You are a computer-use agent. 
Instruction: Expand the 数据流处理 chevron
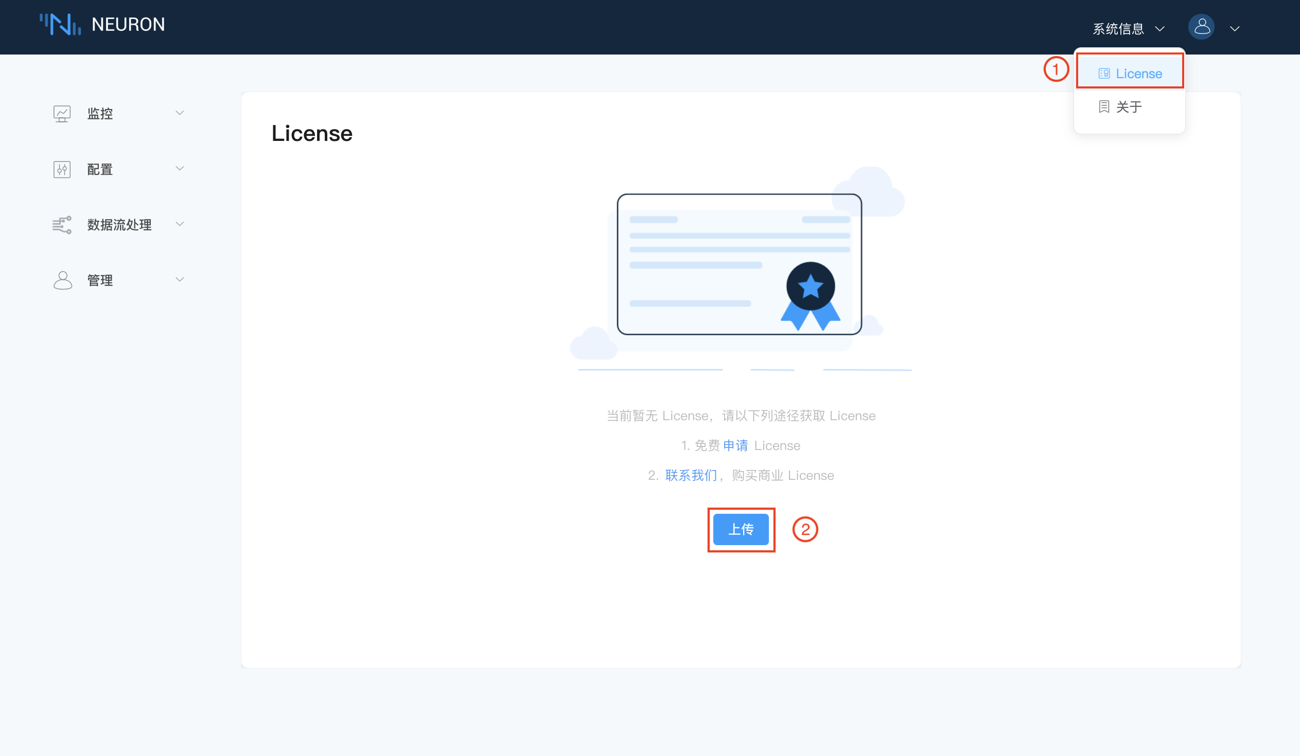[x=180, y=224]
